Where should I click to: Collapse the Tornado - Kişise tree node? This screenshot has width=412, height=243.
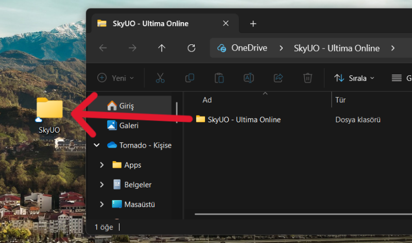[97, 145]
